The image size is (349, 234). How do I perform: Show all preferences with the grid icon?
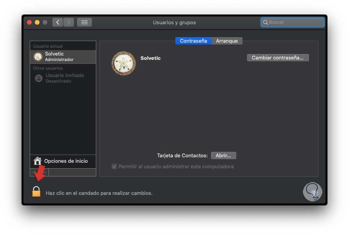pyautogui.click(x=85, y=22)
